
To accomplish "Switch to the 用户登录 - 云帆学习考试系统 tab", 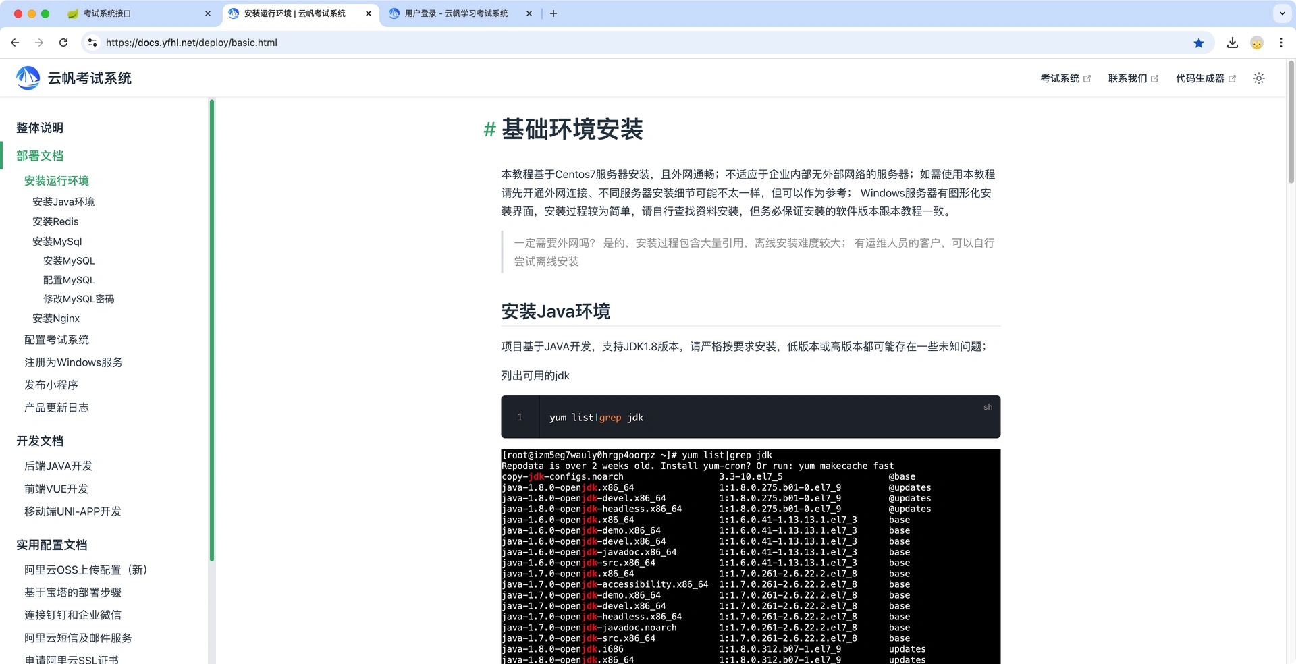I will (461, 13).
